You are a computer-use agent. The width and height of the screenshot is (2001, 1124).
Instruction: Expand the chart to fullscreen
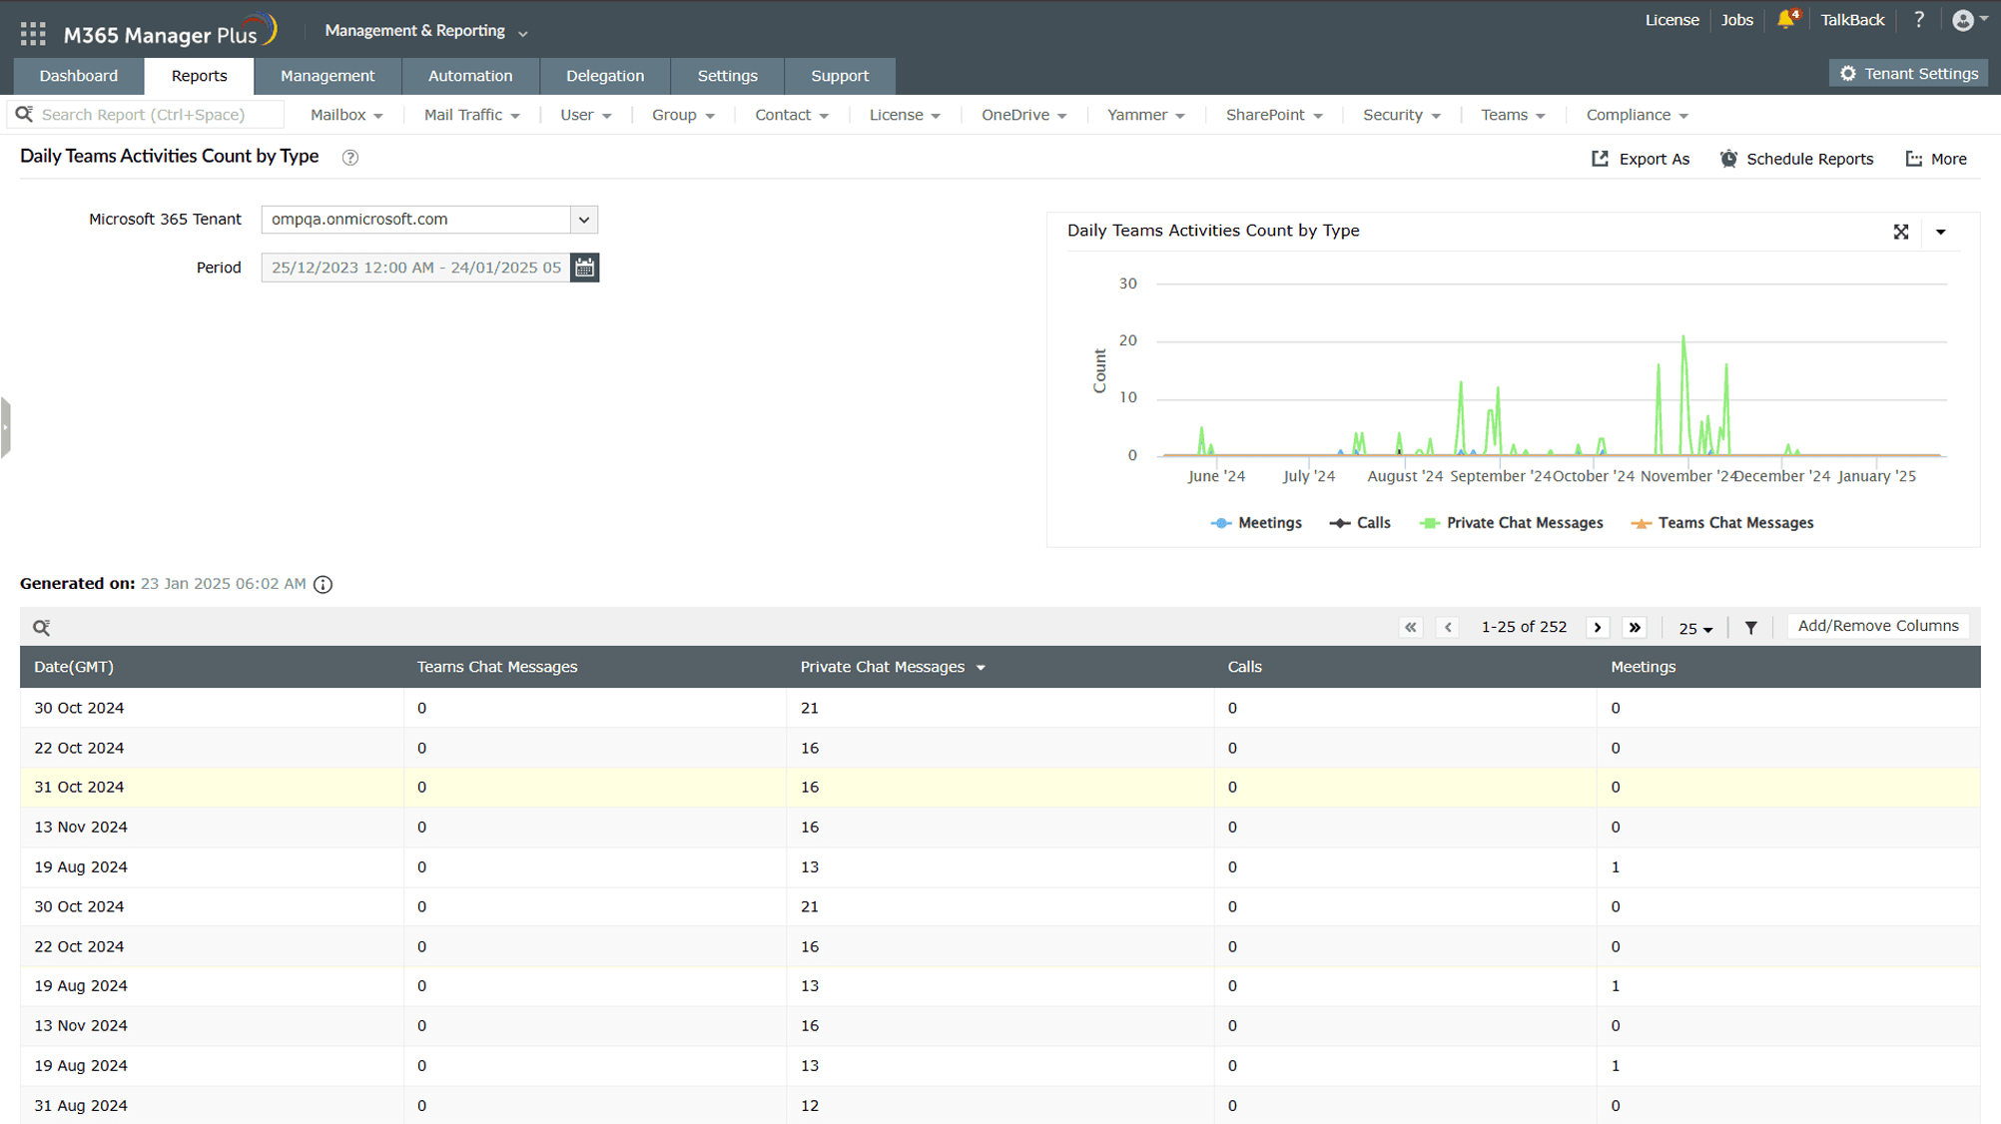pyautogui.click(x=1900, y=232)
